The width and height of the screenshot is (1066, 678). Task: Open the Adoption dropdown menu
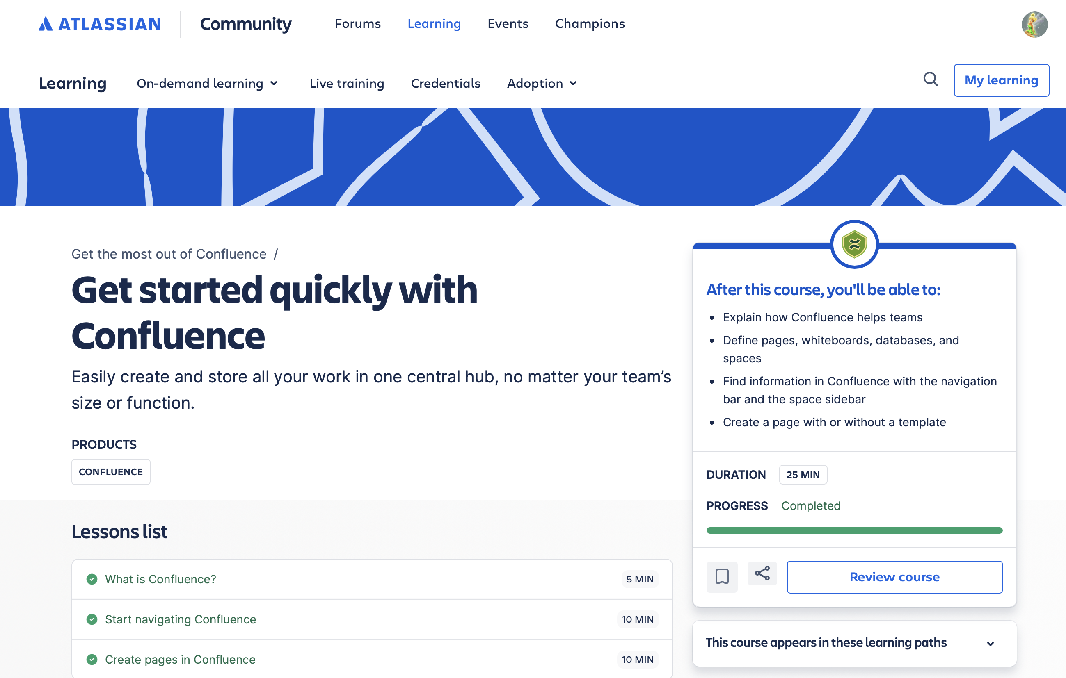click(x=541, y=83)
